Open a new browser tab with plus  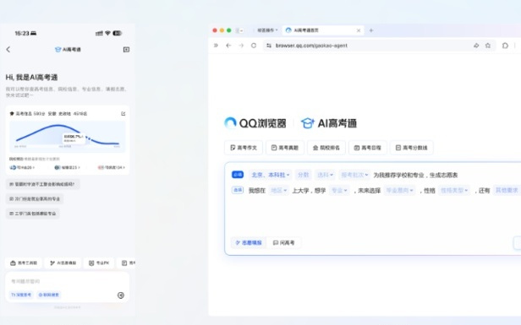[371, 30]
